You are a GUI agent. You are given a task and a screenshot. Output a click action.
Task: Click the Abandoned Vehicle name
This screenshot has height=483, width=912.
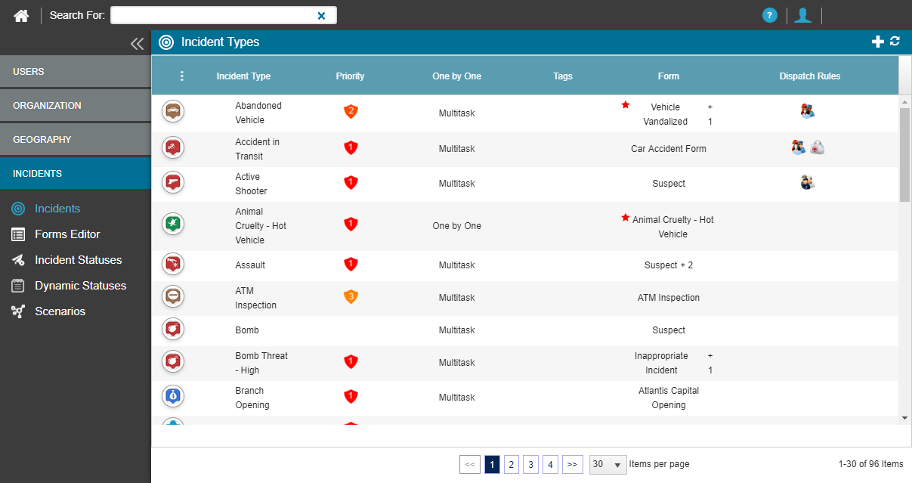point(258,113)
